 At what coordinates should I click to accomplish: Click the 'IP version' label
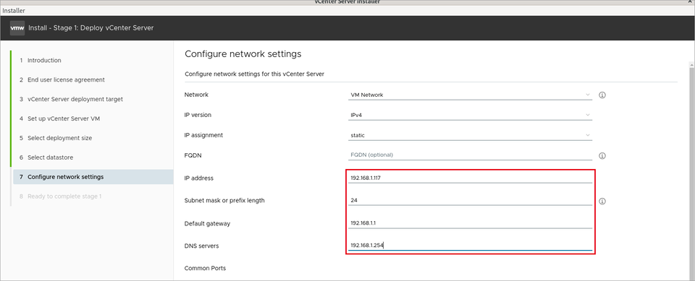(x=198, y=115)
